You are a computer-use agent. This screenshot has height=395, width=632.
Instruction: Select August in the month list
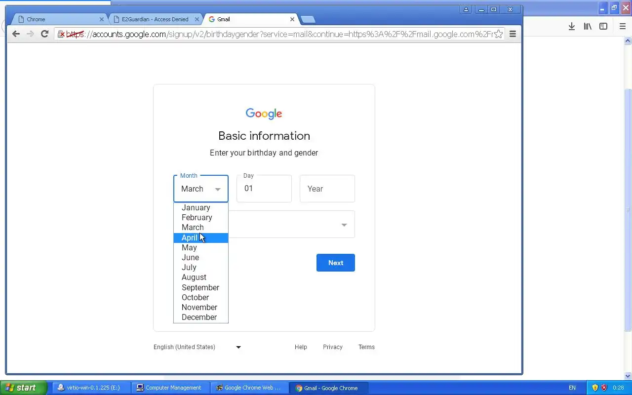click(201, 277)
